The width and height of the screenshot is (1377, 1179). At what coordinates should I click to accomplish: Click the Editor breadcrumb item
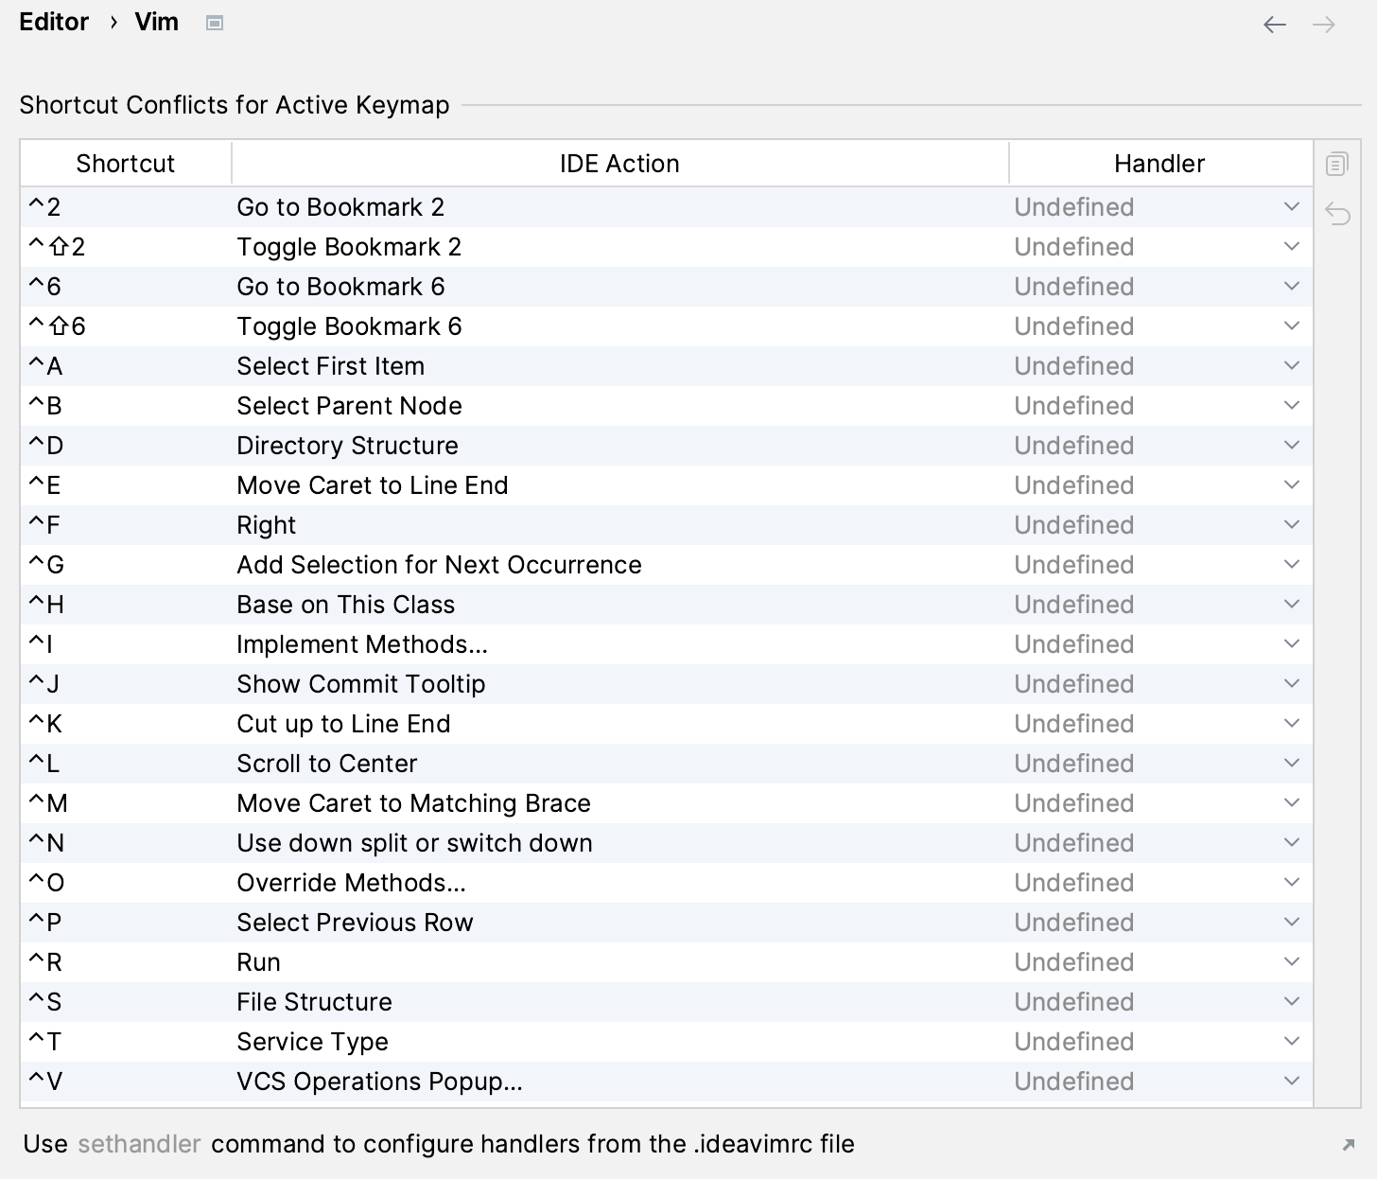point(54,23)
